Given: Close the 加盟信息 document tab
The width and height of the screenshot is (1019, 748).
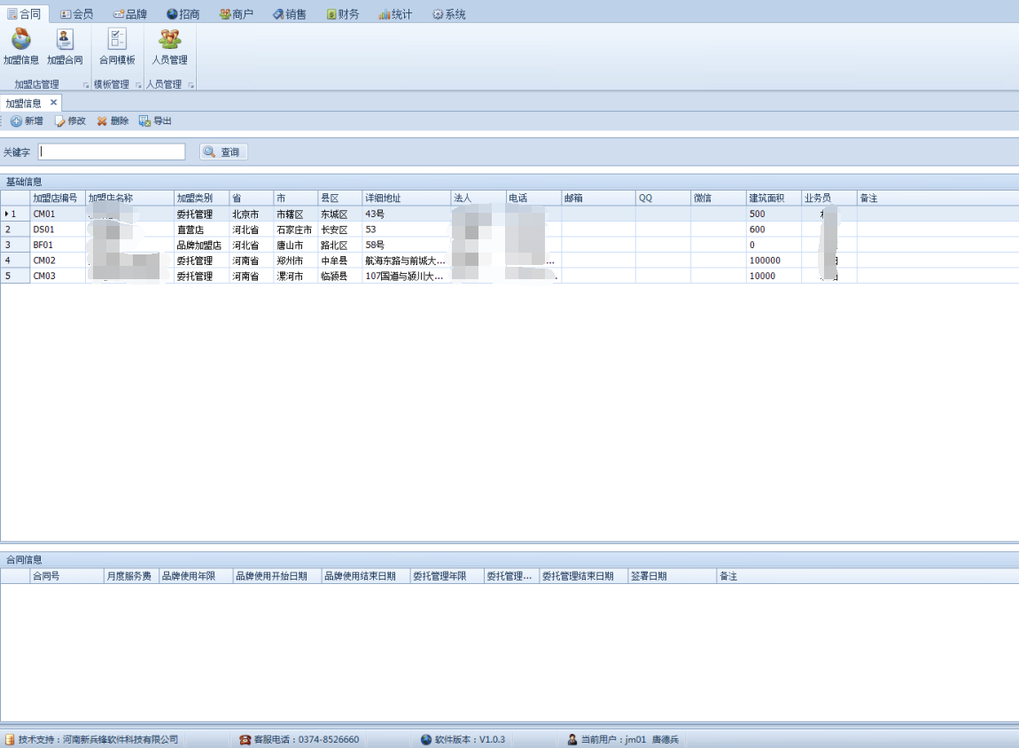Looking at the screenshot, I should [53, 103].
